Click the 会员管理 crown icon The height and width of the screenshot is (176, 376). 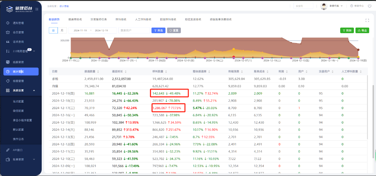pyautogui.click(x=8, y=32)
